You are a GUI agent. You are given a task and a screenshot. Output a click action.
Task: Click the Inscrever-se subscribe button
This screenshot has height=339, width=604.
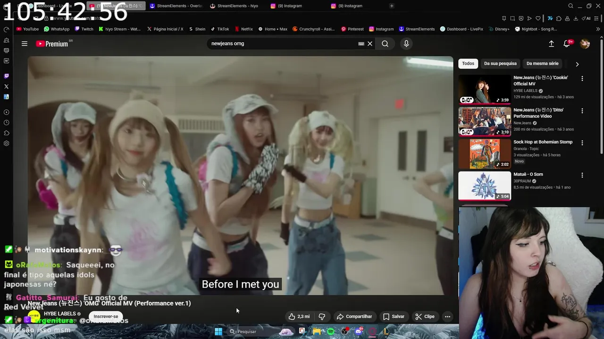pos(106,316)
